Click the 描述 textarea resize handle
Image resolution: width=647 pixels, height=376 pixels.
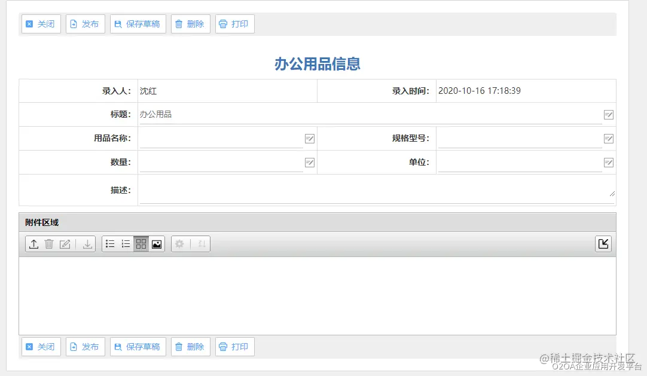612,194
